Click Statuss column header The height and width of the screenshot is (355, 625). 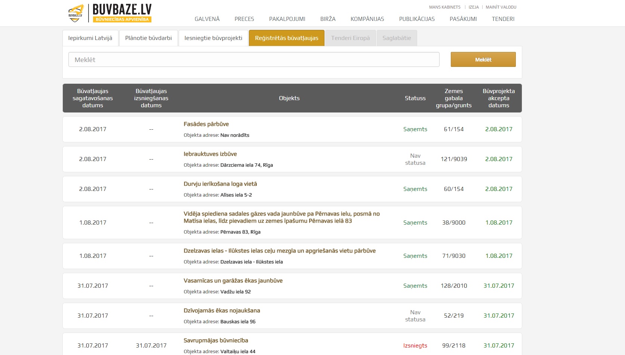pos(415,98)
